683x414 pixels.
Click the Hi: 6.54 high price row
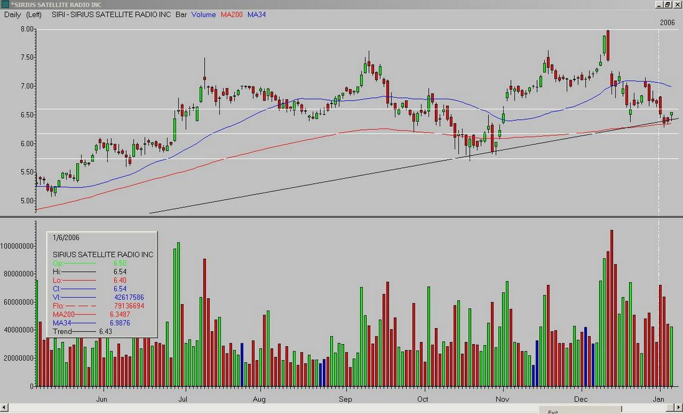click(x=90, y=272)
